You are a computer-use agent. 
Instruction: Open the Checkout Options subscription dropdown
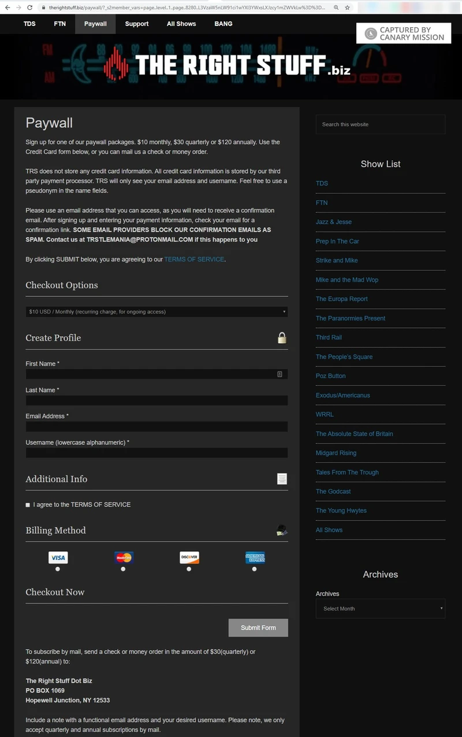click(157, 312)
